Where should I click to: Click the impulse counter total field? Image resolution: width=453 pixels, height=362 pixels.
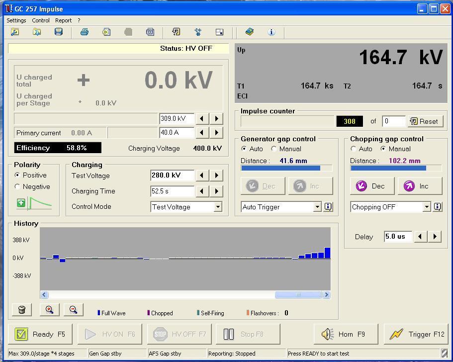tap(394, 121)
